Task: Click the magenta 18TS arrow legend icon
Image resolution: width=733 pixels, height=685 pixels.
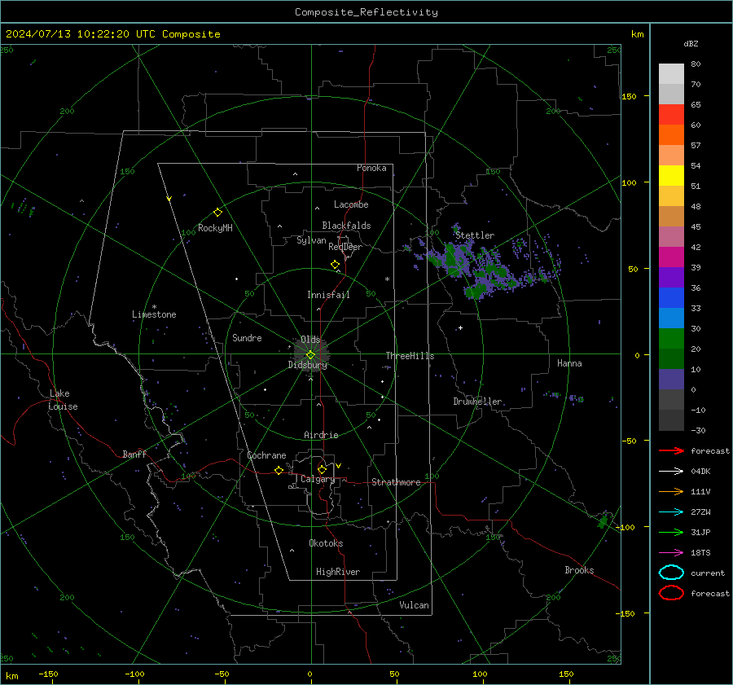Action: [671, 553]
